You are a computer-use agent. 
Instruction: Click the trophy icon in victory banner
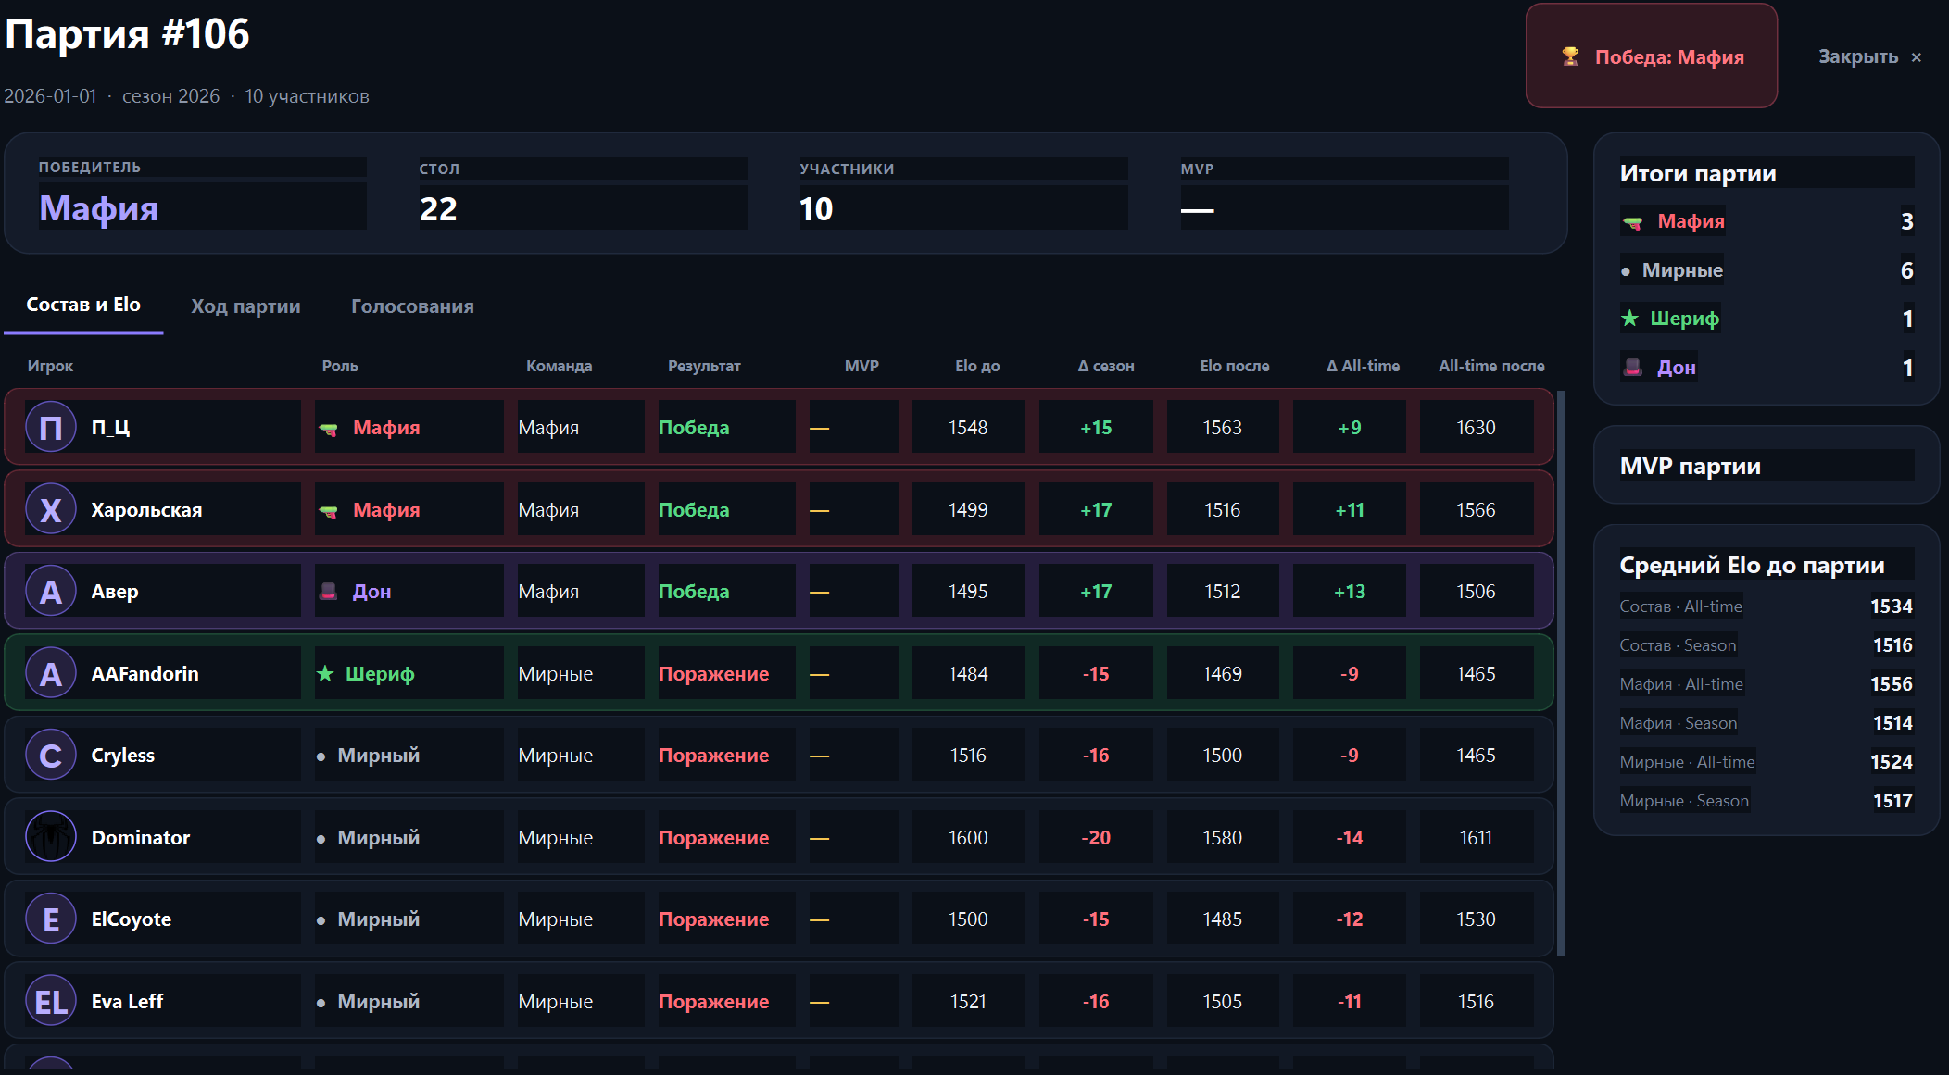pos(1570,56)
